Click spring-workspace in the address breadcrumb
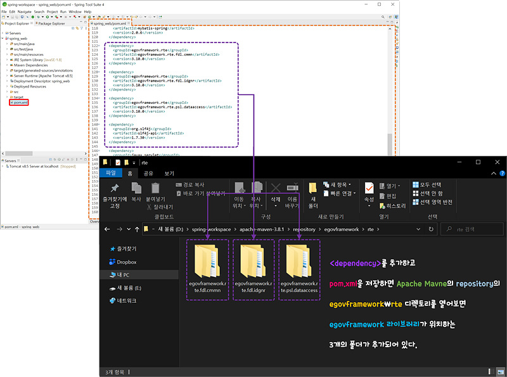 click(x=211, y=229)
